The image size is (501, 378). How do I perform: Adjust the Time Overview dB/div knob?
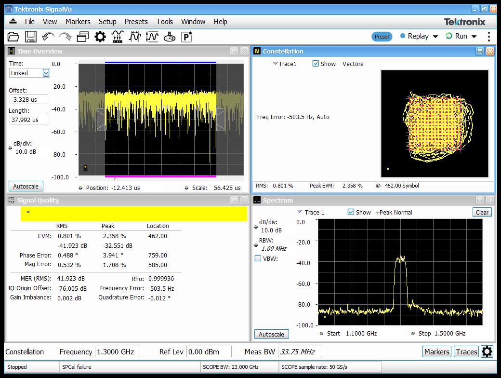pos(10,148)
